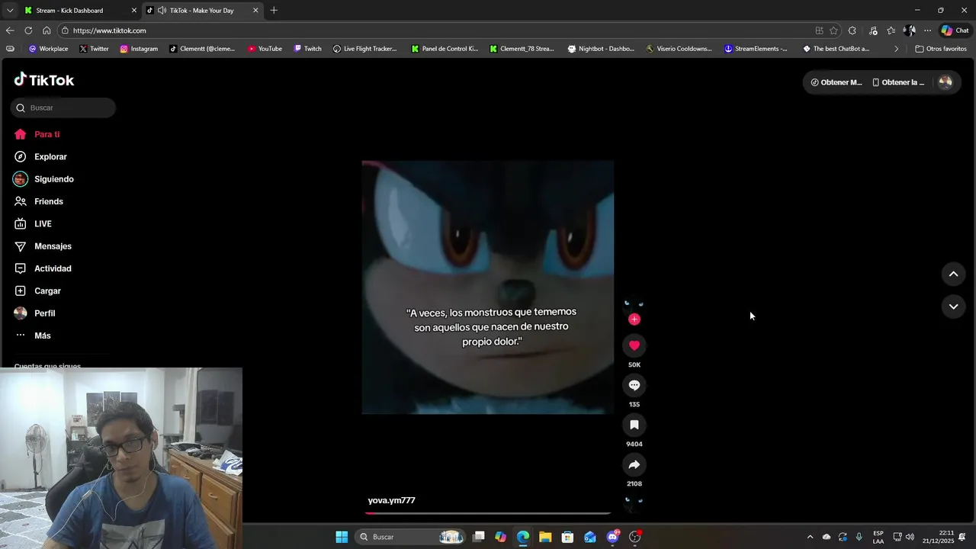
Task: Open the browser favorites list icon
Action: (x=891, y=30)
